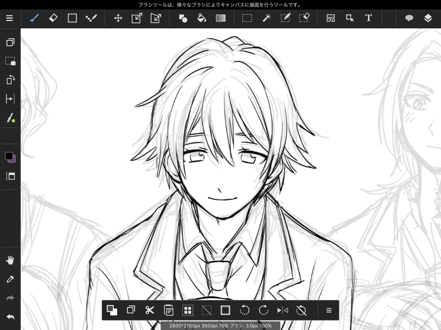Open the speech bubble materials panel
The height and width of the screenshot is (330, 441).
[409, 18]
